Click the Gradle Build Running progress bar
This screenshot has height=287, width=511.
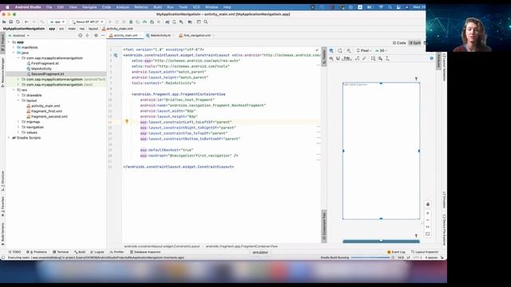(370, 258)
